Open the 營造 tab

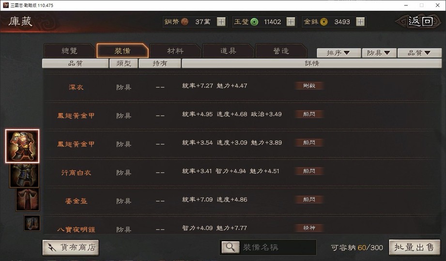[x=281, y=51]
